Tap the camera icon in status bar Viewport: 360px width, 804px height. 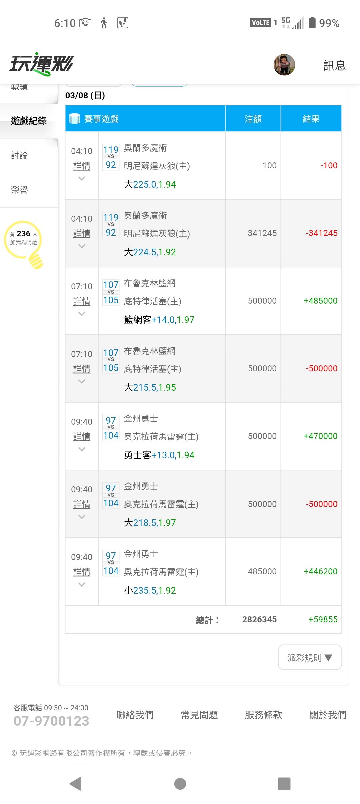coord(85,23)
